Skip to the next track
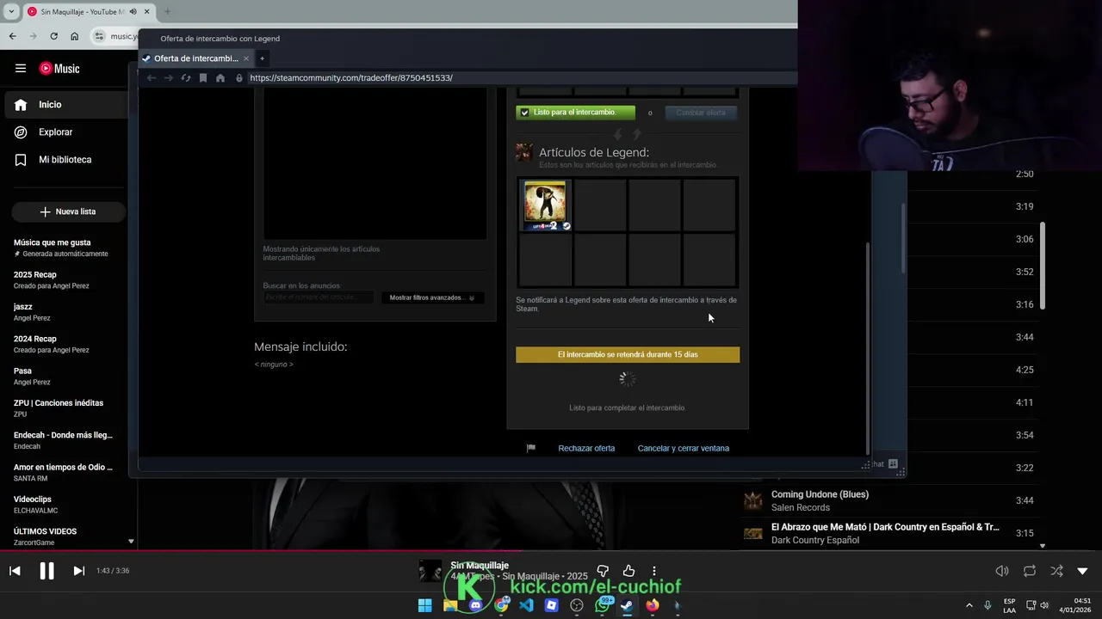Viewport: 1102px width, 619px height. 78,571
